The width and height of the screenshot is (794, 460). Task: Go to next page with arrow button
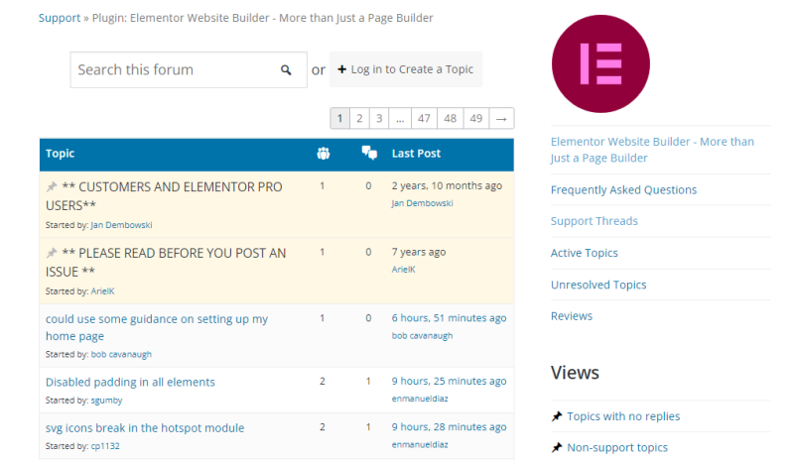pyautogui.click(x=501, y=118)
